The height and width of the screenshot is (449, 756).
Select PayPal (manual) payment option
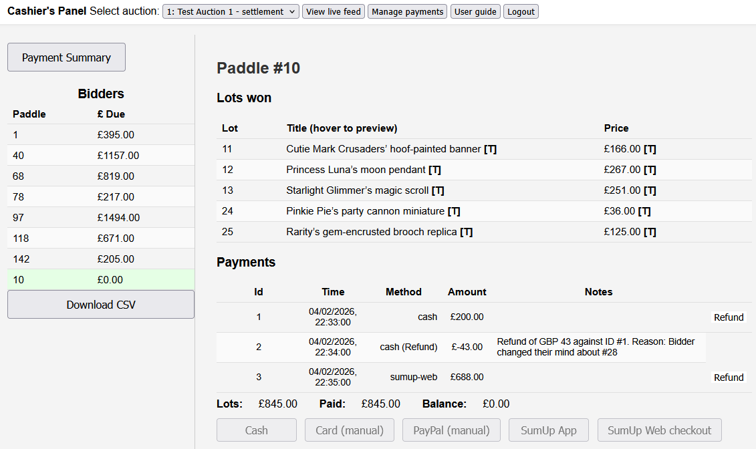point(451,430)
